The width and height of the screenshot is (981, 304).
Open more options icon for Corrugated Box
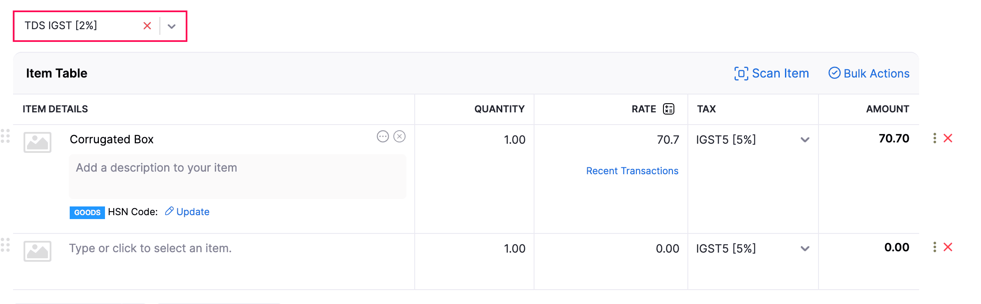(382, 137)
